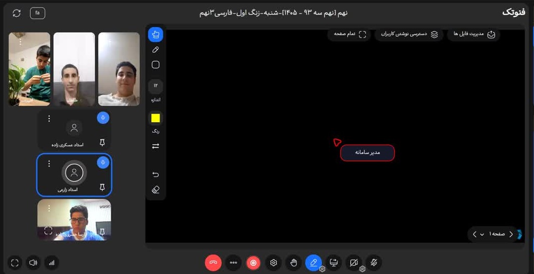Image resolution: width=534 pixels, height=274 pixels.
Task: Open the yellow color swatch picker
Action: click(x=155, y=118)
